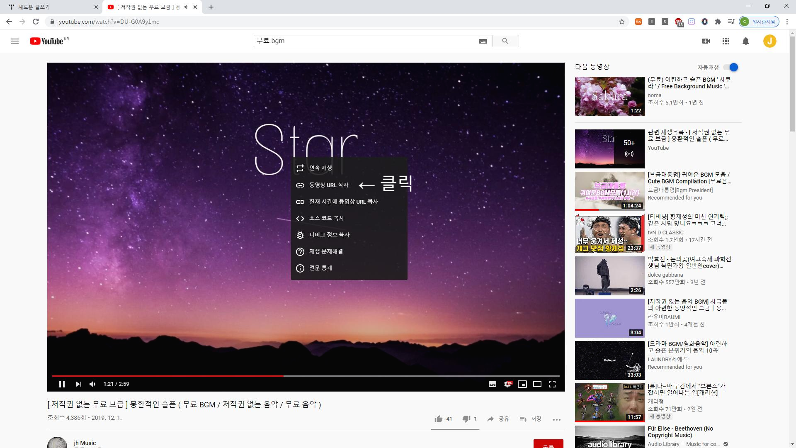Open the 라우미RAUMI 사극풍 video thumbnail
This screenshot has width=796, height=448.
click(609, 318)
